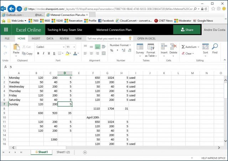This screenshot has width=228, height=161.
Task: Click the formula bar
Action: pos(117,67)
